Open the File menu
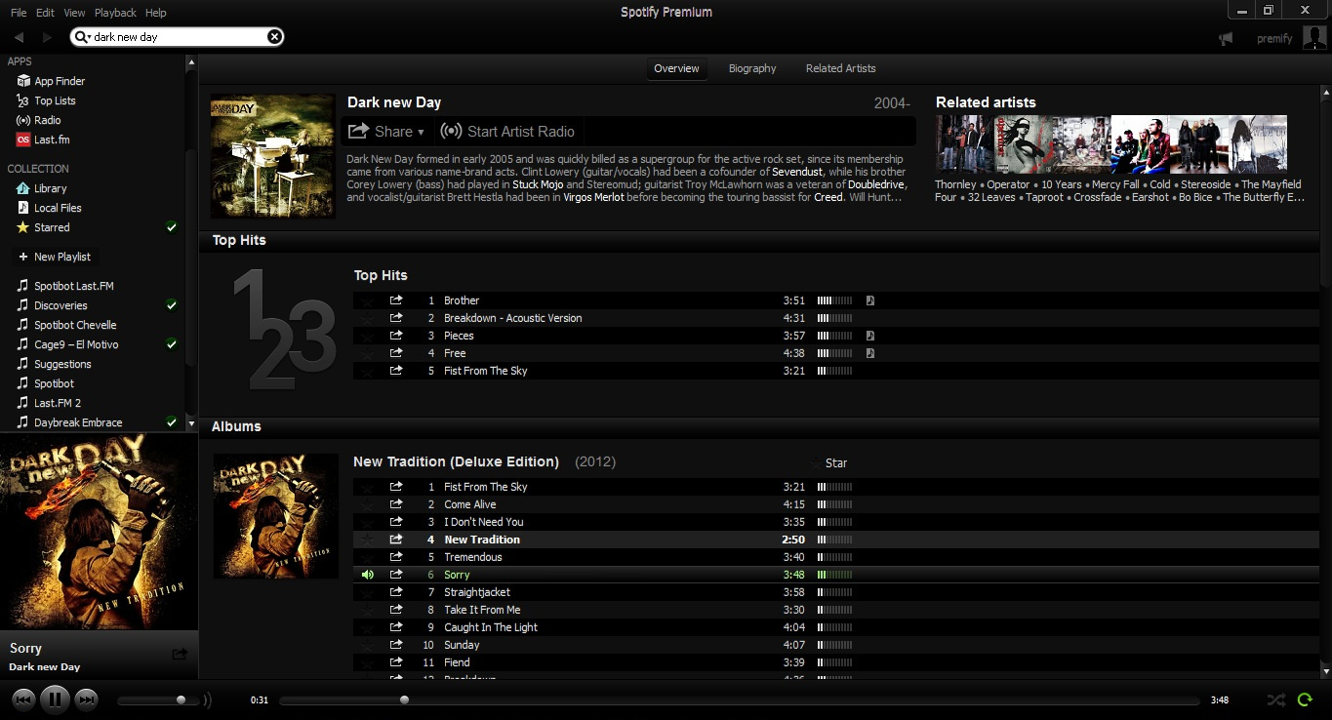 point(19,13)
